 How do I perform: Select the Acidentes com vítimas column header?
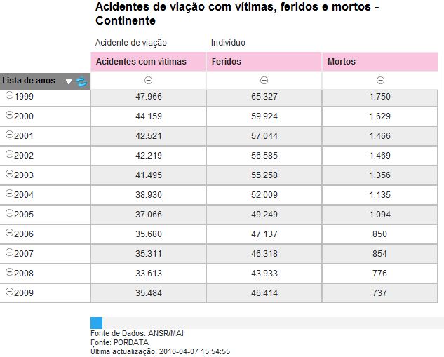tap(148, 62)
